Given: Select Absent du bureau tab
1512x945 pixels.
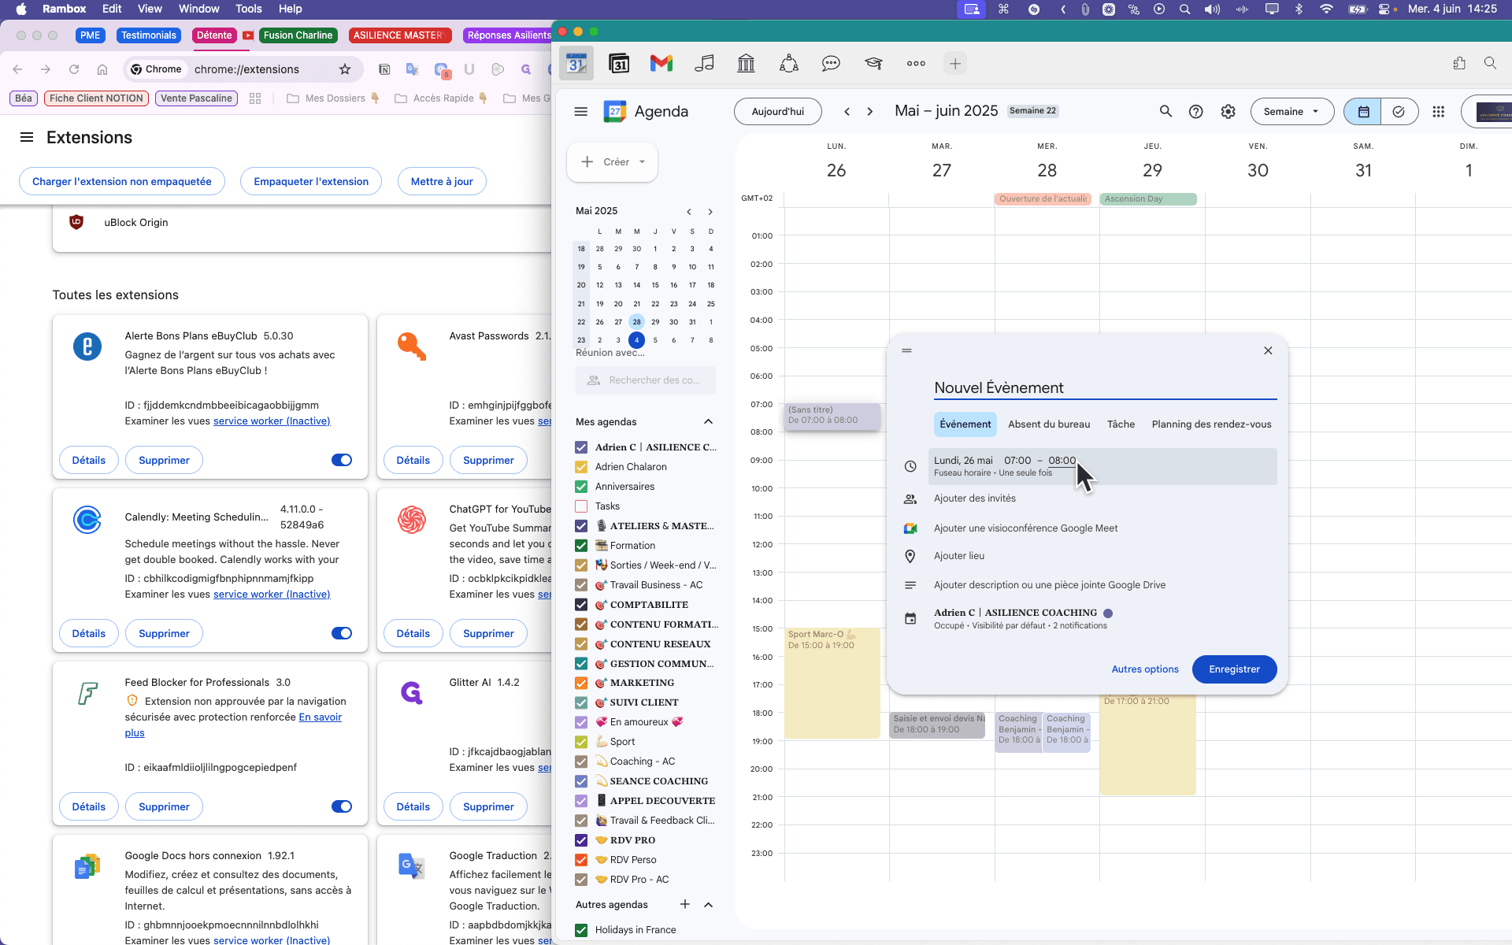Looking at the screenshot, I should tap(1049, 424).
